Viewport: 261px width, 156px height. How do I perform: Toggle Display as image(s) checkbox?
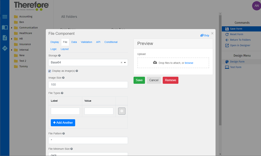tap(50, 71)
